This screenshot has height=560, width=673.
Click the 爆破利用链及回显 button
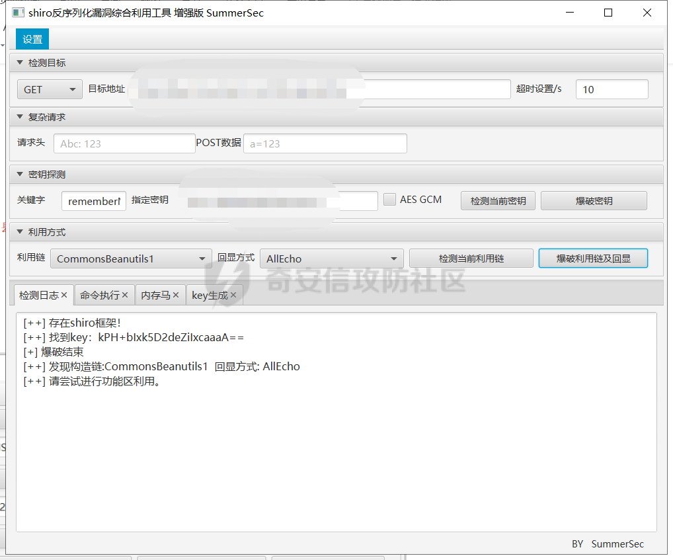pyautogui.click(x=593, y=259)
